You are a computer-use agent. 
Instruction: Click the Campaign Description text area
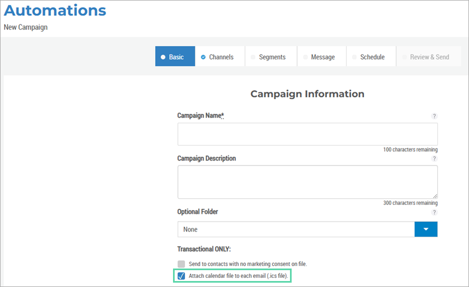307,182
